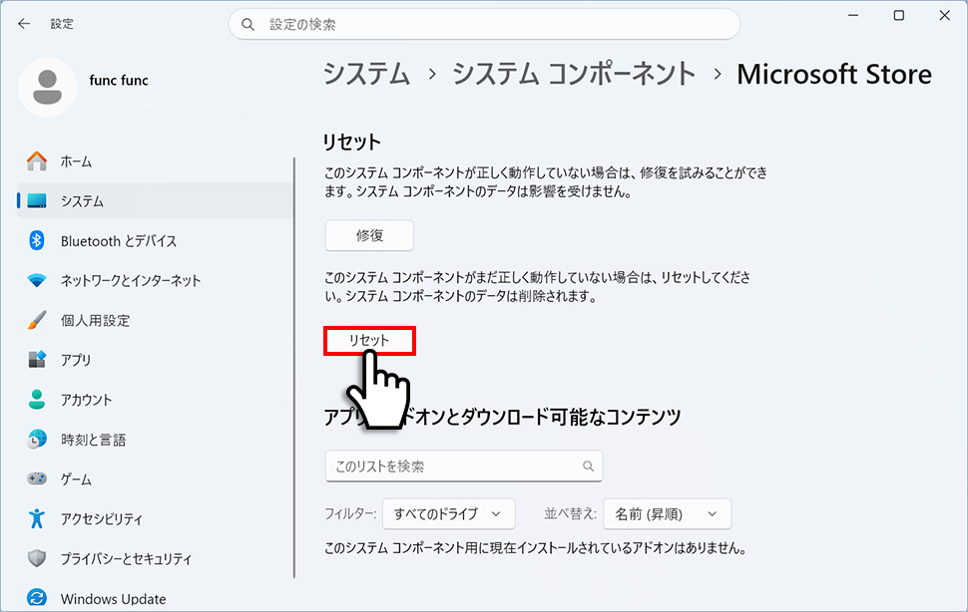This screenshot has width=968, height=612.
Task: Click the システム monitor icon
Action: (x=37, y=201)
